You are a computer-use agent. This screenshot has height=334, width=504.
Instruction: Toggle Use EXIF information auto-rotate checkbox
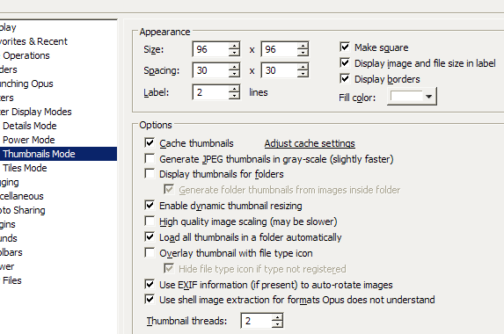click(x=150, y=284)
